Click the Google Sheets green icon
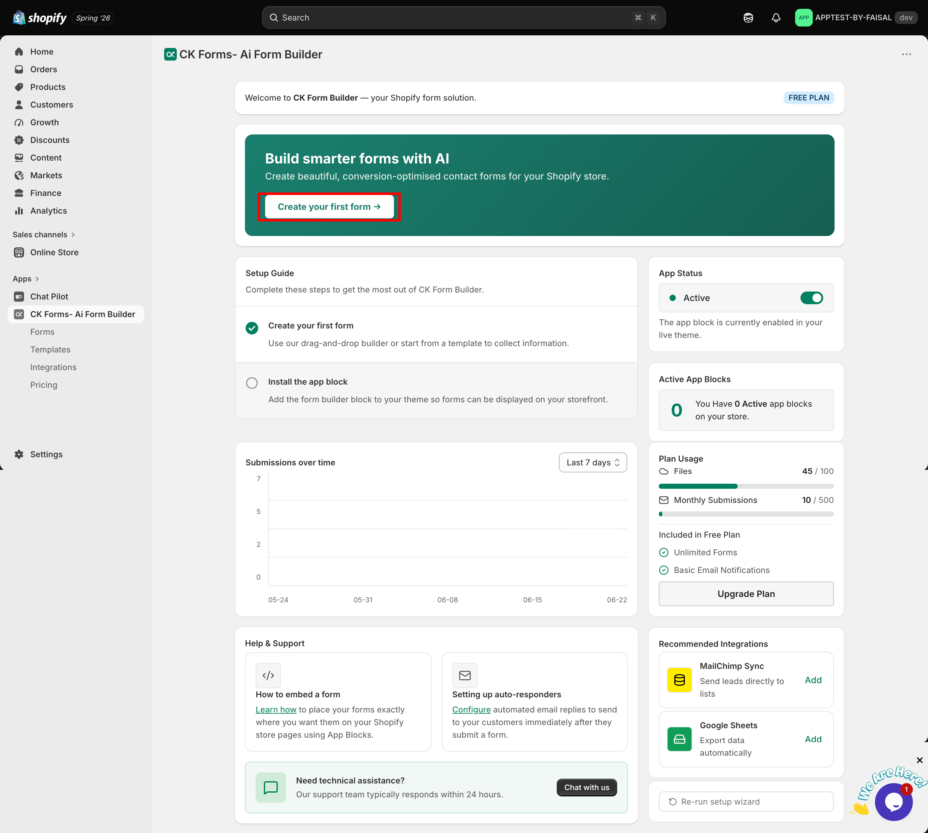This screenshot has width=928, height=833. pyautogui.click(x=679, y=739)
